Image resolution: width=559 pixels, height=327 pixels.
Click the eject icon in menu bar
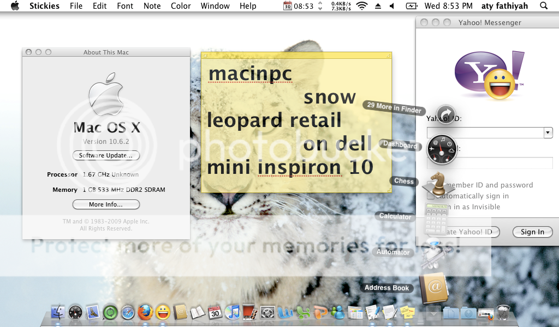point(378,6)
